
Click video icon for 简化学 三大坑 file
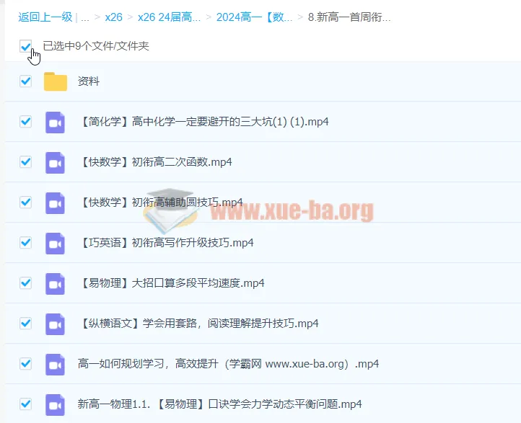click(x=55, y=122)
